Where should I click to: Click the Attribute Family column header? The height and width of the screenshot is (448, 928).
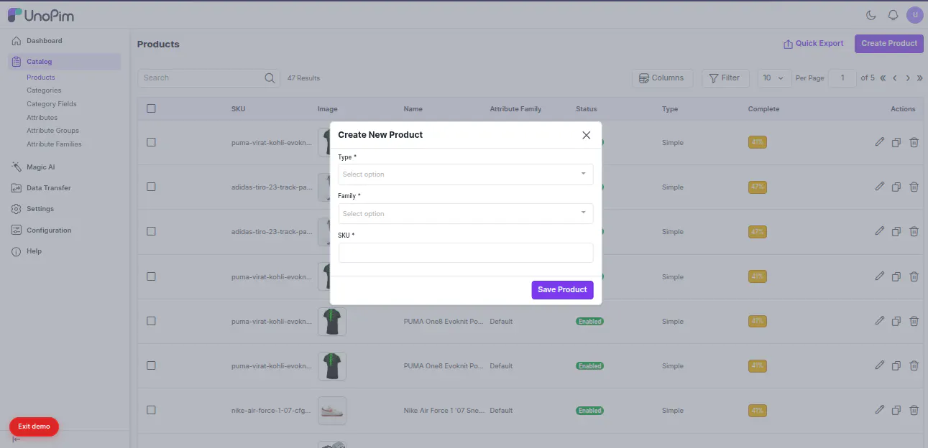click(x=515, y=109)
